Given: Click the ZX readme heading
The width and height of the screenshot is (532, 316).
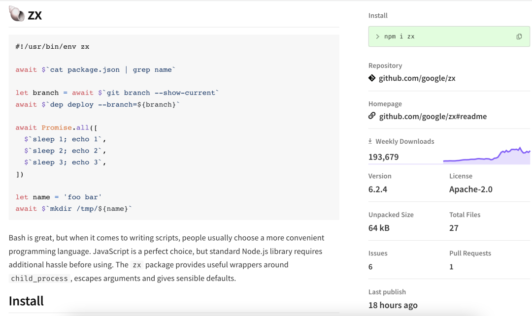Looking at the screenshot, I should point(34,15).
